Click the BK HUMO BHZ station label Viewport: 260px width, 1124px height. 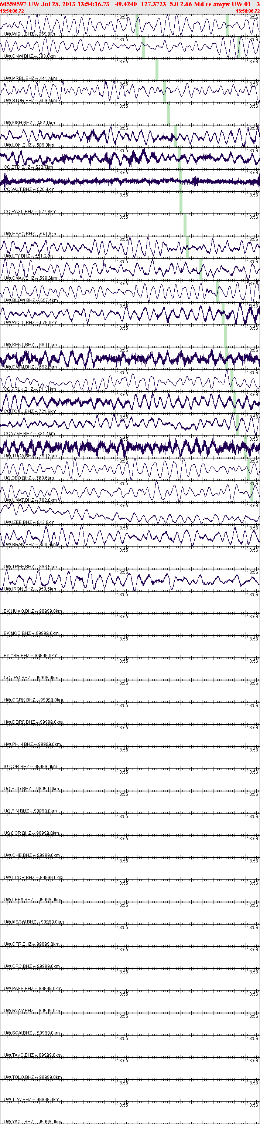32,612
